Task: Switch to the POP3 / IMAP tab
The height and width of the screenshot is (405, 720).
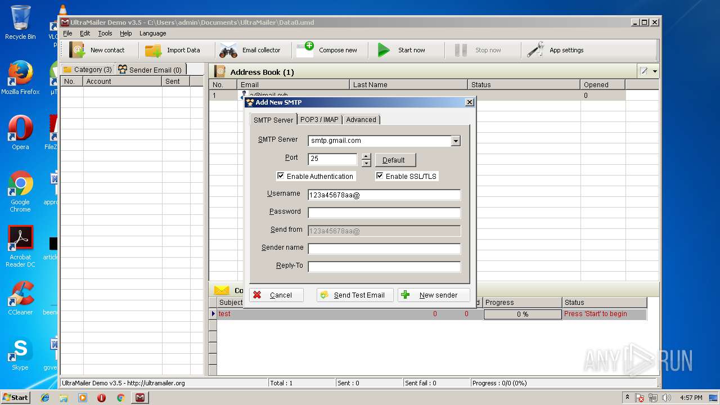Action: click(319, 120)
